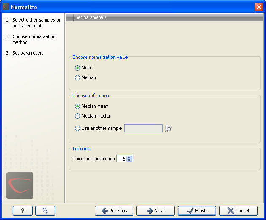Viewport: 266px width, 220px height.
Task: Open help with the question mark button
Action: [x=22, y=211]
